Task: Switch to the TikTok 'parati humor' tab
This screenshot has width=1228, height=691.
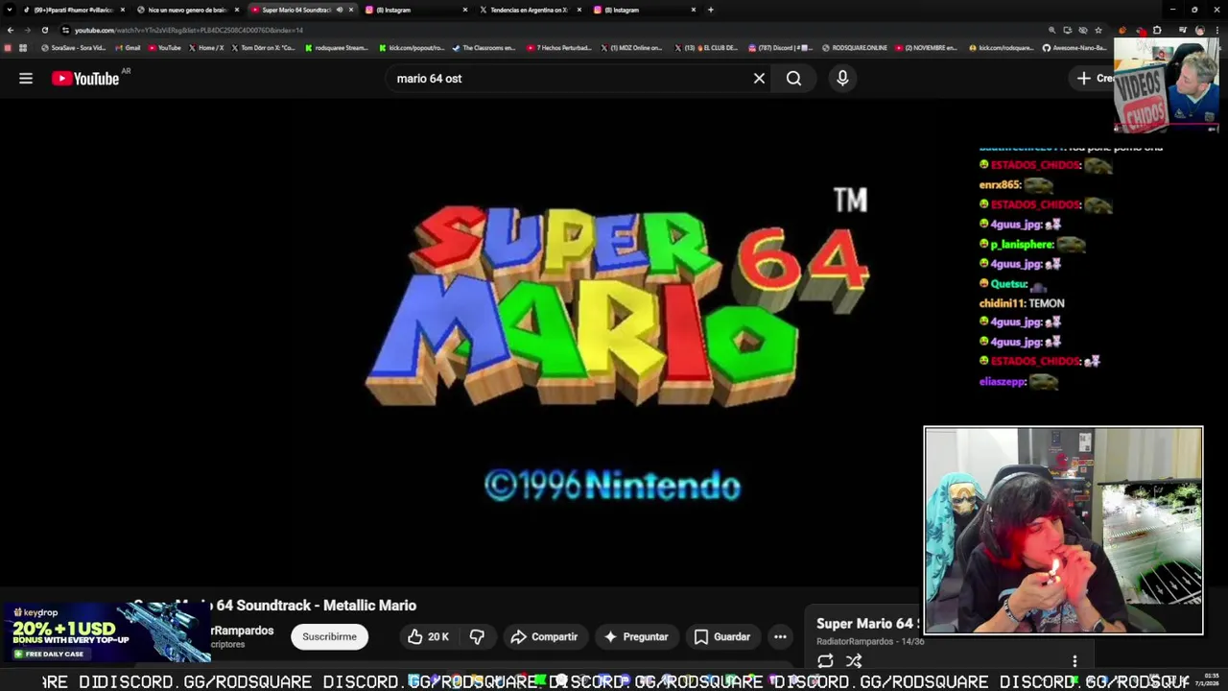Action: (73, 10)
